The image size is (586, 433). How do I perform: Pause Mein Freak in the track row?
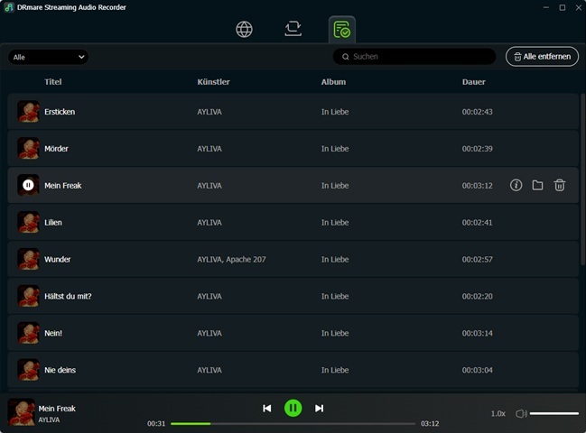pyautogui.click(x=28, y=185)
